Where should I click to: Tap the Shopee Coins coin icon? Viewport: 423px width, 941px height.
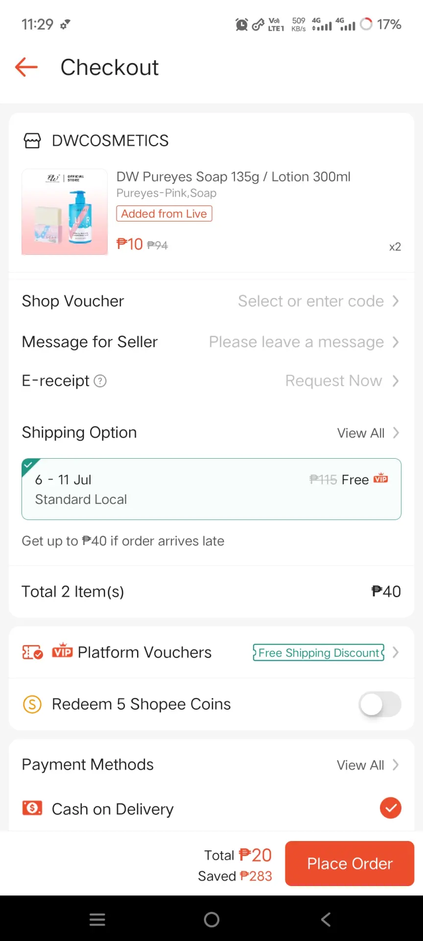tap(32, 704)
